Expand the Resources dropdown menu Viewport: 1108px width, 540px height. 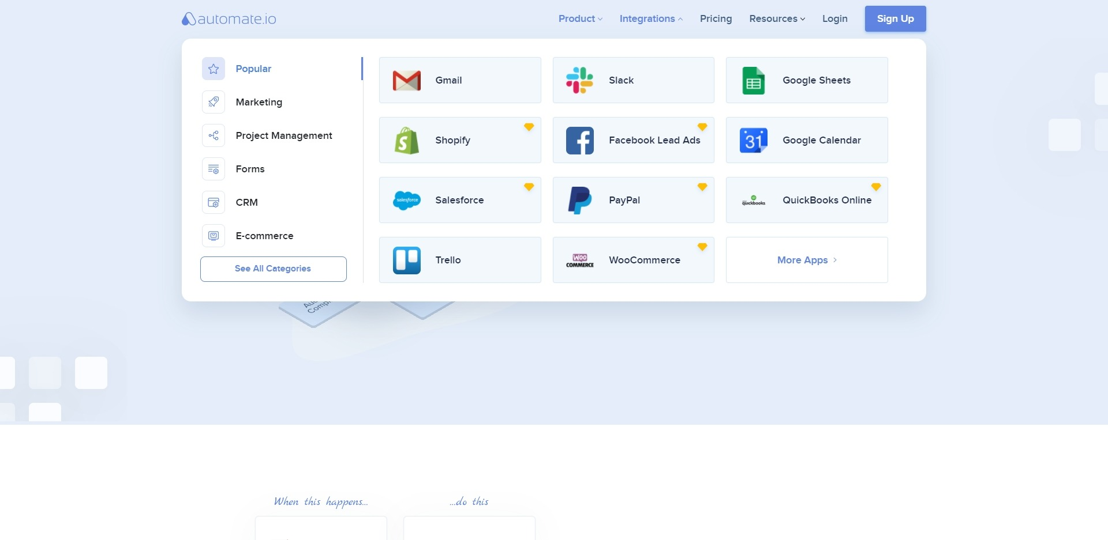(777, 18)
